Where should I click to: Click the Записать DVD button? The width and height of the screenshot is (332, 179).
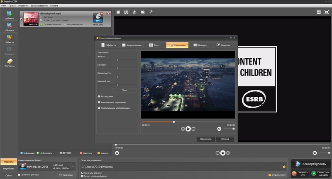[x=300, y=174]
